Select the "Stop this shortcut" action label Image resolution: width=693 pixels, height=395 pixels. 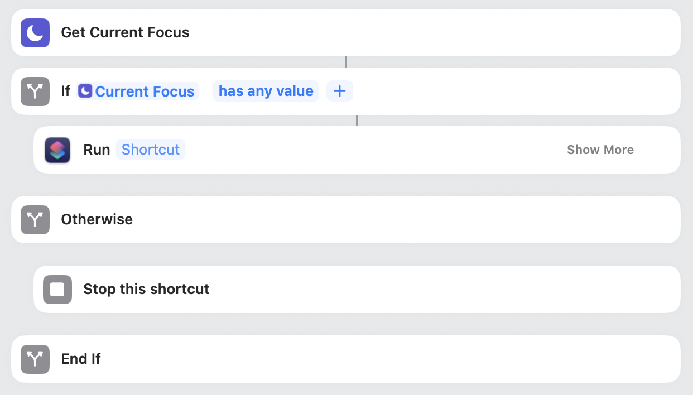tap(146, 289)
